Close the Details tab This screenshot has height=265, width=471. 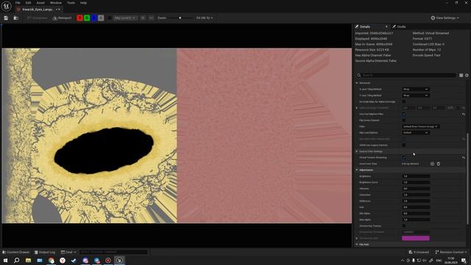click(386, 26)
